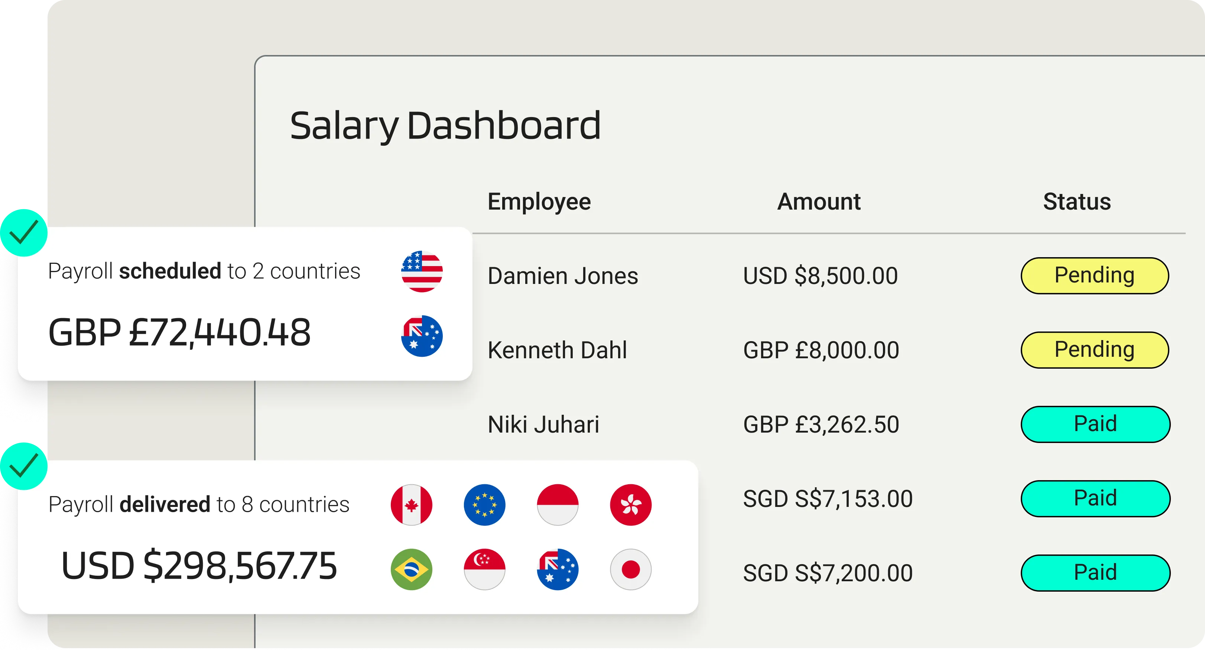The width and height of the screenshot is (1205, 650).
Task: Click the checkmark on scheduled payroll card
Action: pyautogui.click(x=24, y=233)
